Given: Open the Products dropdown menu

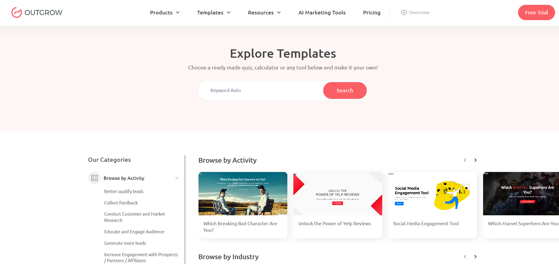Looking at the screenshot, I should click(164, 13).
